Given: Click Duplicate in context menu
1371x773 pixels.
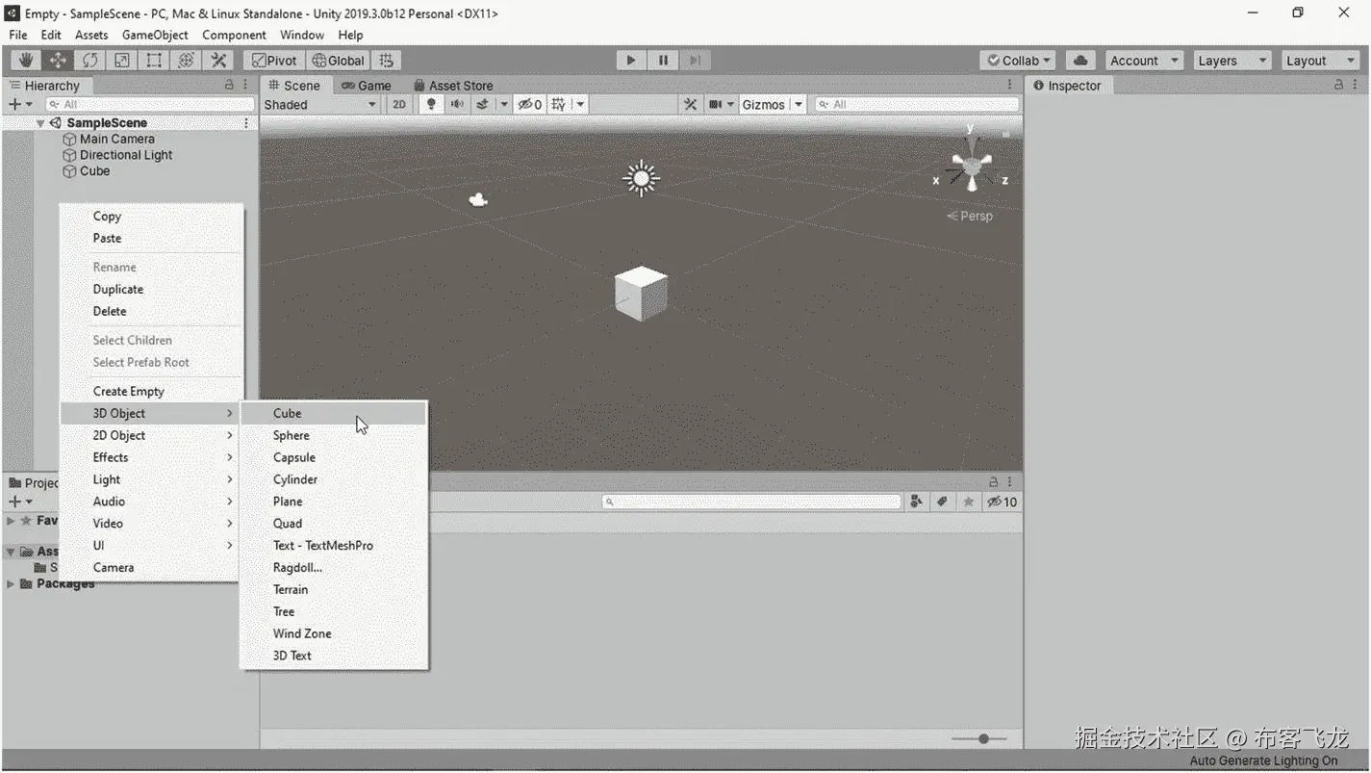Looking at the screenshot, I should coord(151,289).
